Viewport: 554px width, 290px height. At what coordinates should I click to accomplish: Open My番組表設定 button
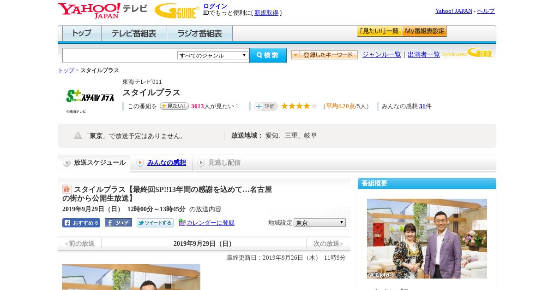(424, 31)
